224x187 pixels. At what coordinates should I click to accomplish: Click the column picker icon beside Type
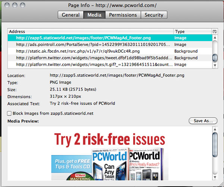point(215,31)
